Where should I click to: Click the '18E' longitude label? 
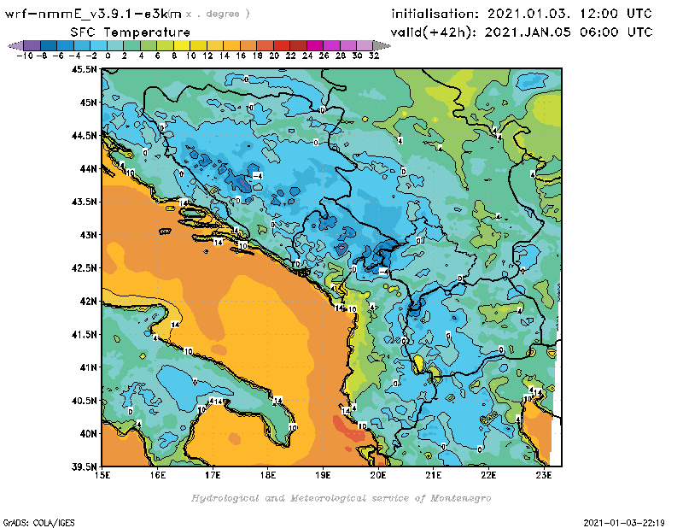268,475
